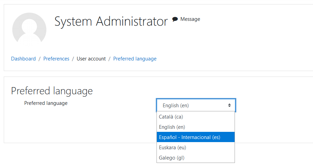313x166 pixels.
Task: Choose Español - Internacional (es) option
Action: (x=196, y=137)
